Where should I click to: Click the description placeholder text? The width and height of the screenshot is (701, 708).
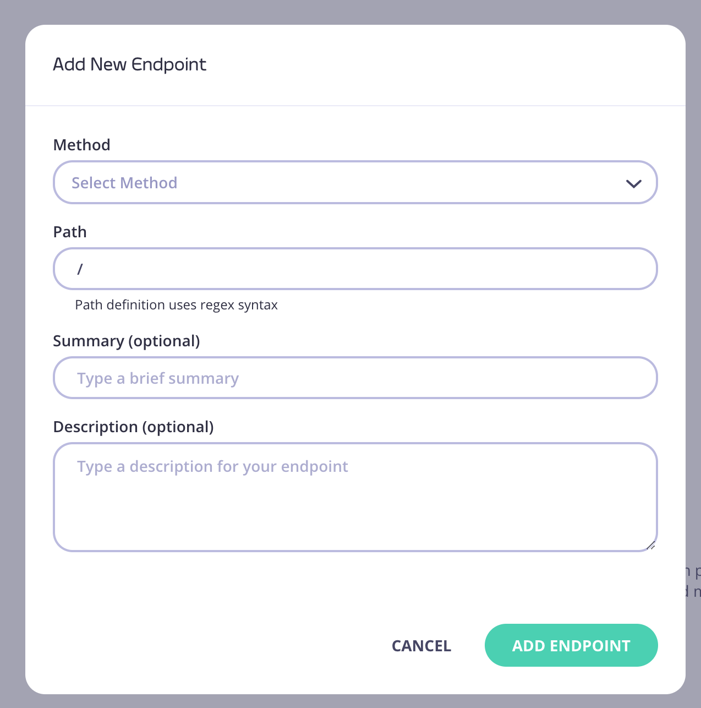(212, 466)
